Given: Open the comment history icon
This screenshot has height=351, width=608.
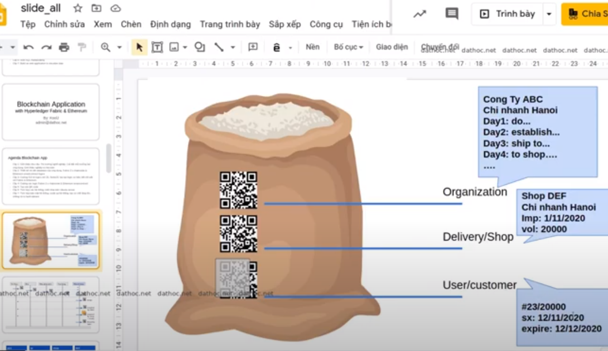Looking at the screenshot, I should pyautogui.click(x=452, y=13).
